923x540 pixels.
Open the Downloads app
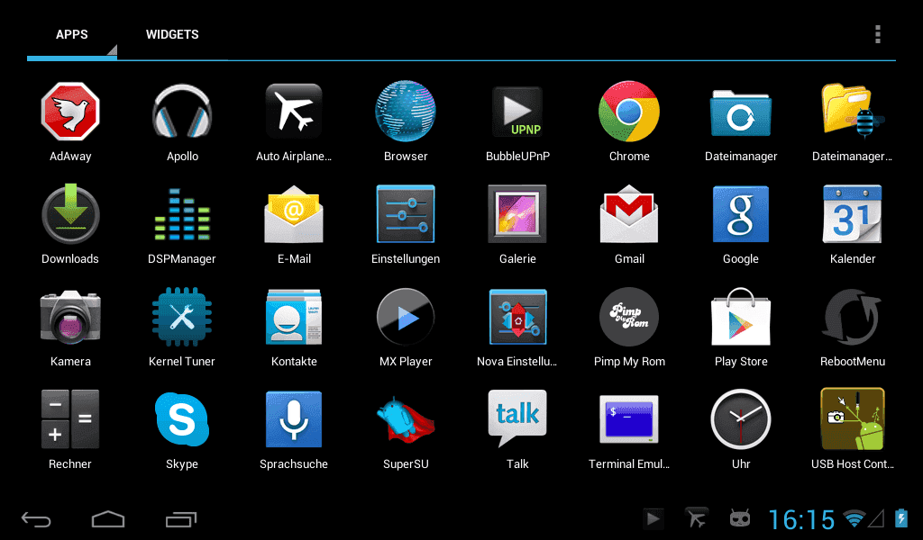70,214
